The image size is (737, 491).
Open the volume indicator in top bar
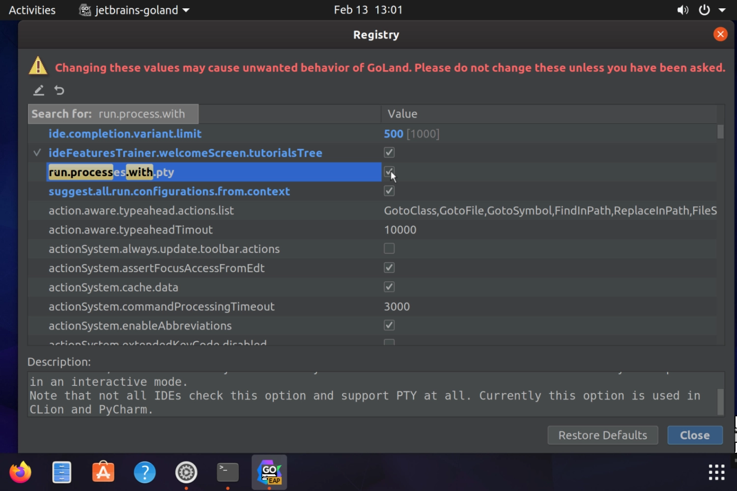pos(683,10)
